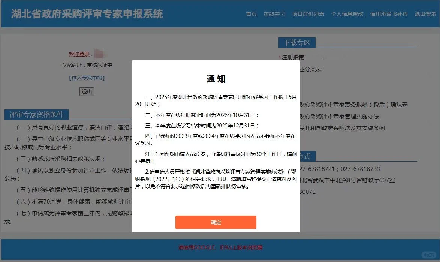
Task: Select 在线学习 in the top navigation
Action: point(274,14)
